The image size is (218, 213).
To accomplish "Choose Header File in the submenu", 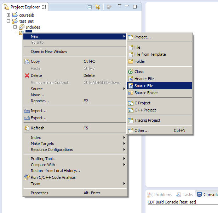I will click(144, 79).
